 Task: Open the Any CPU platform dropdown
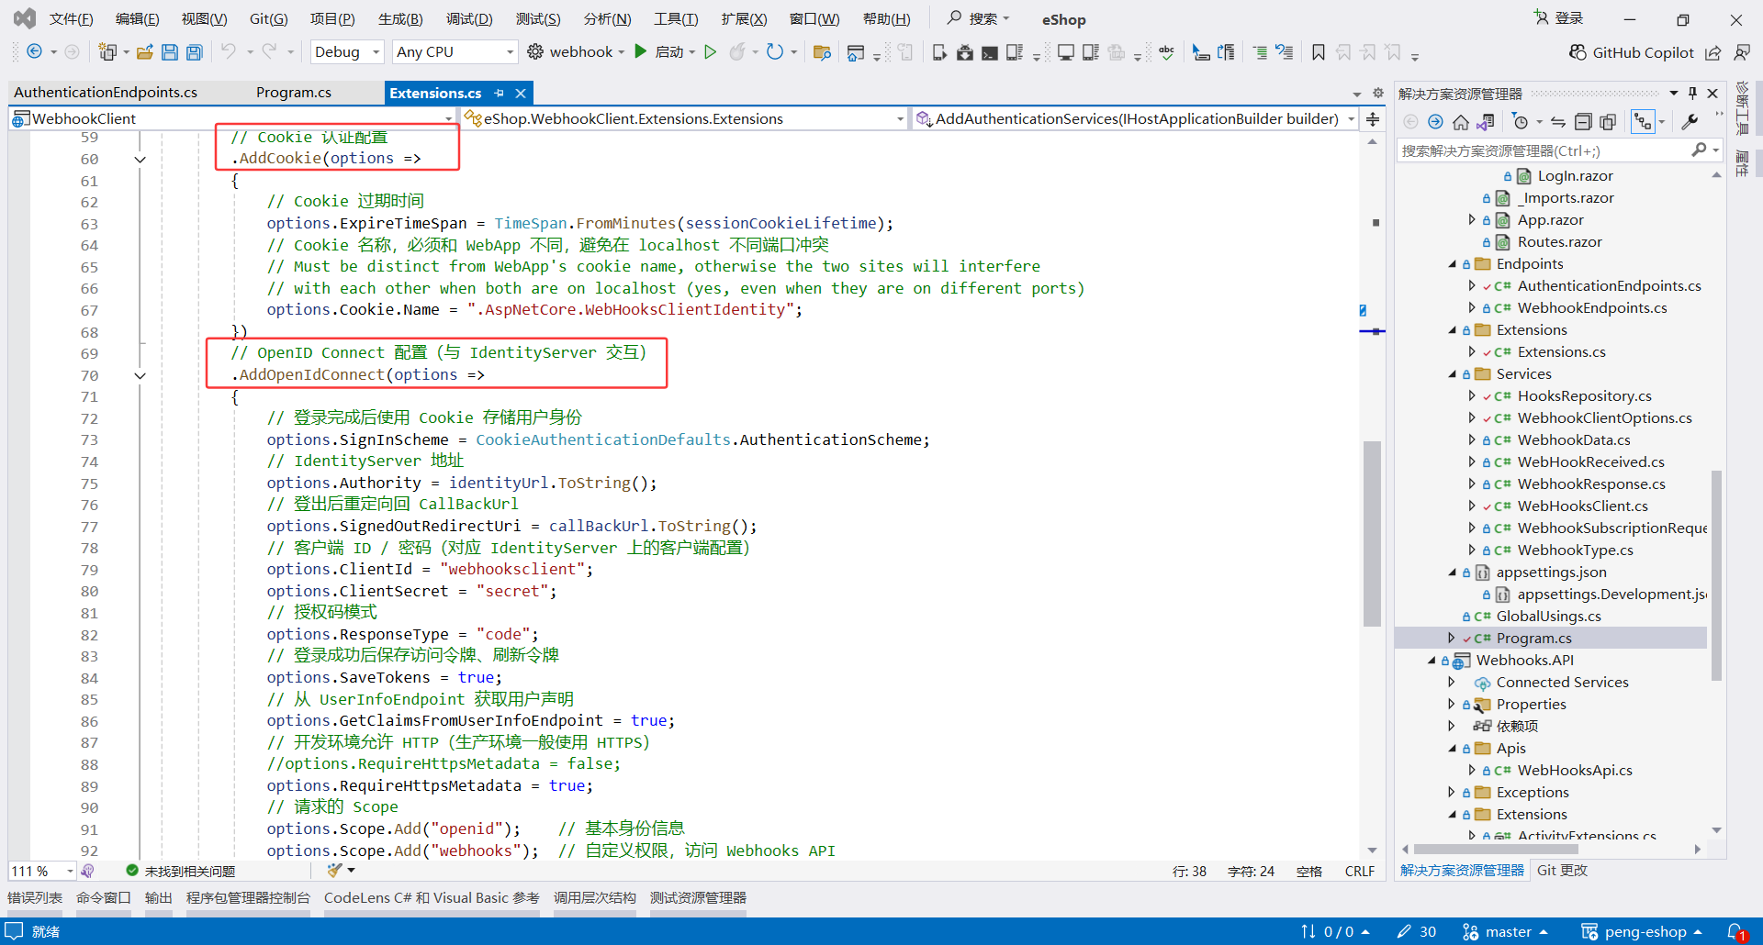pyautogui.click(x=455, y=52)
